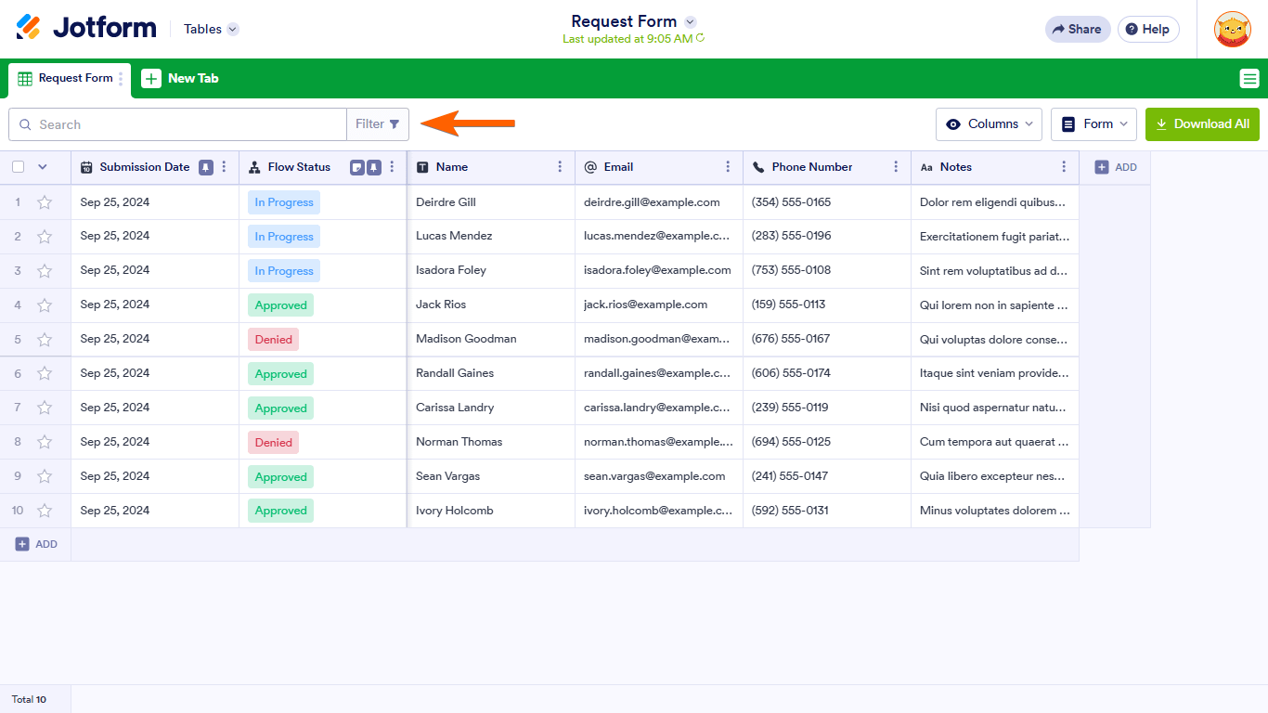Open the Share button

pos(1077,30)
